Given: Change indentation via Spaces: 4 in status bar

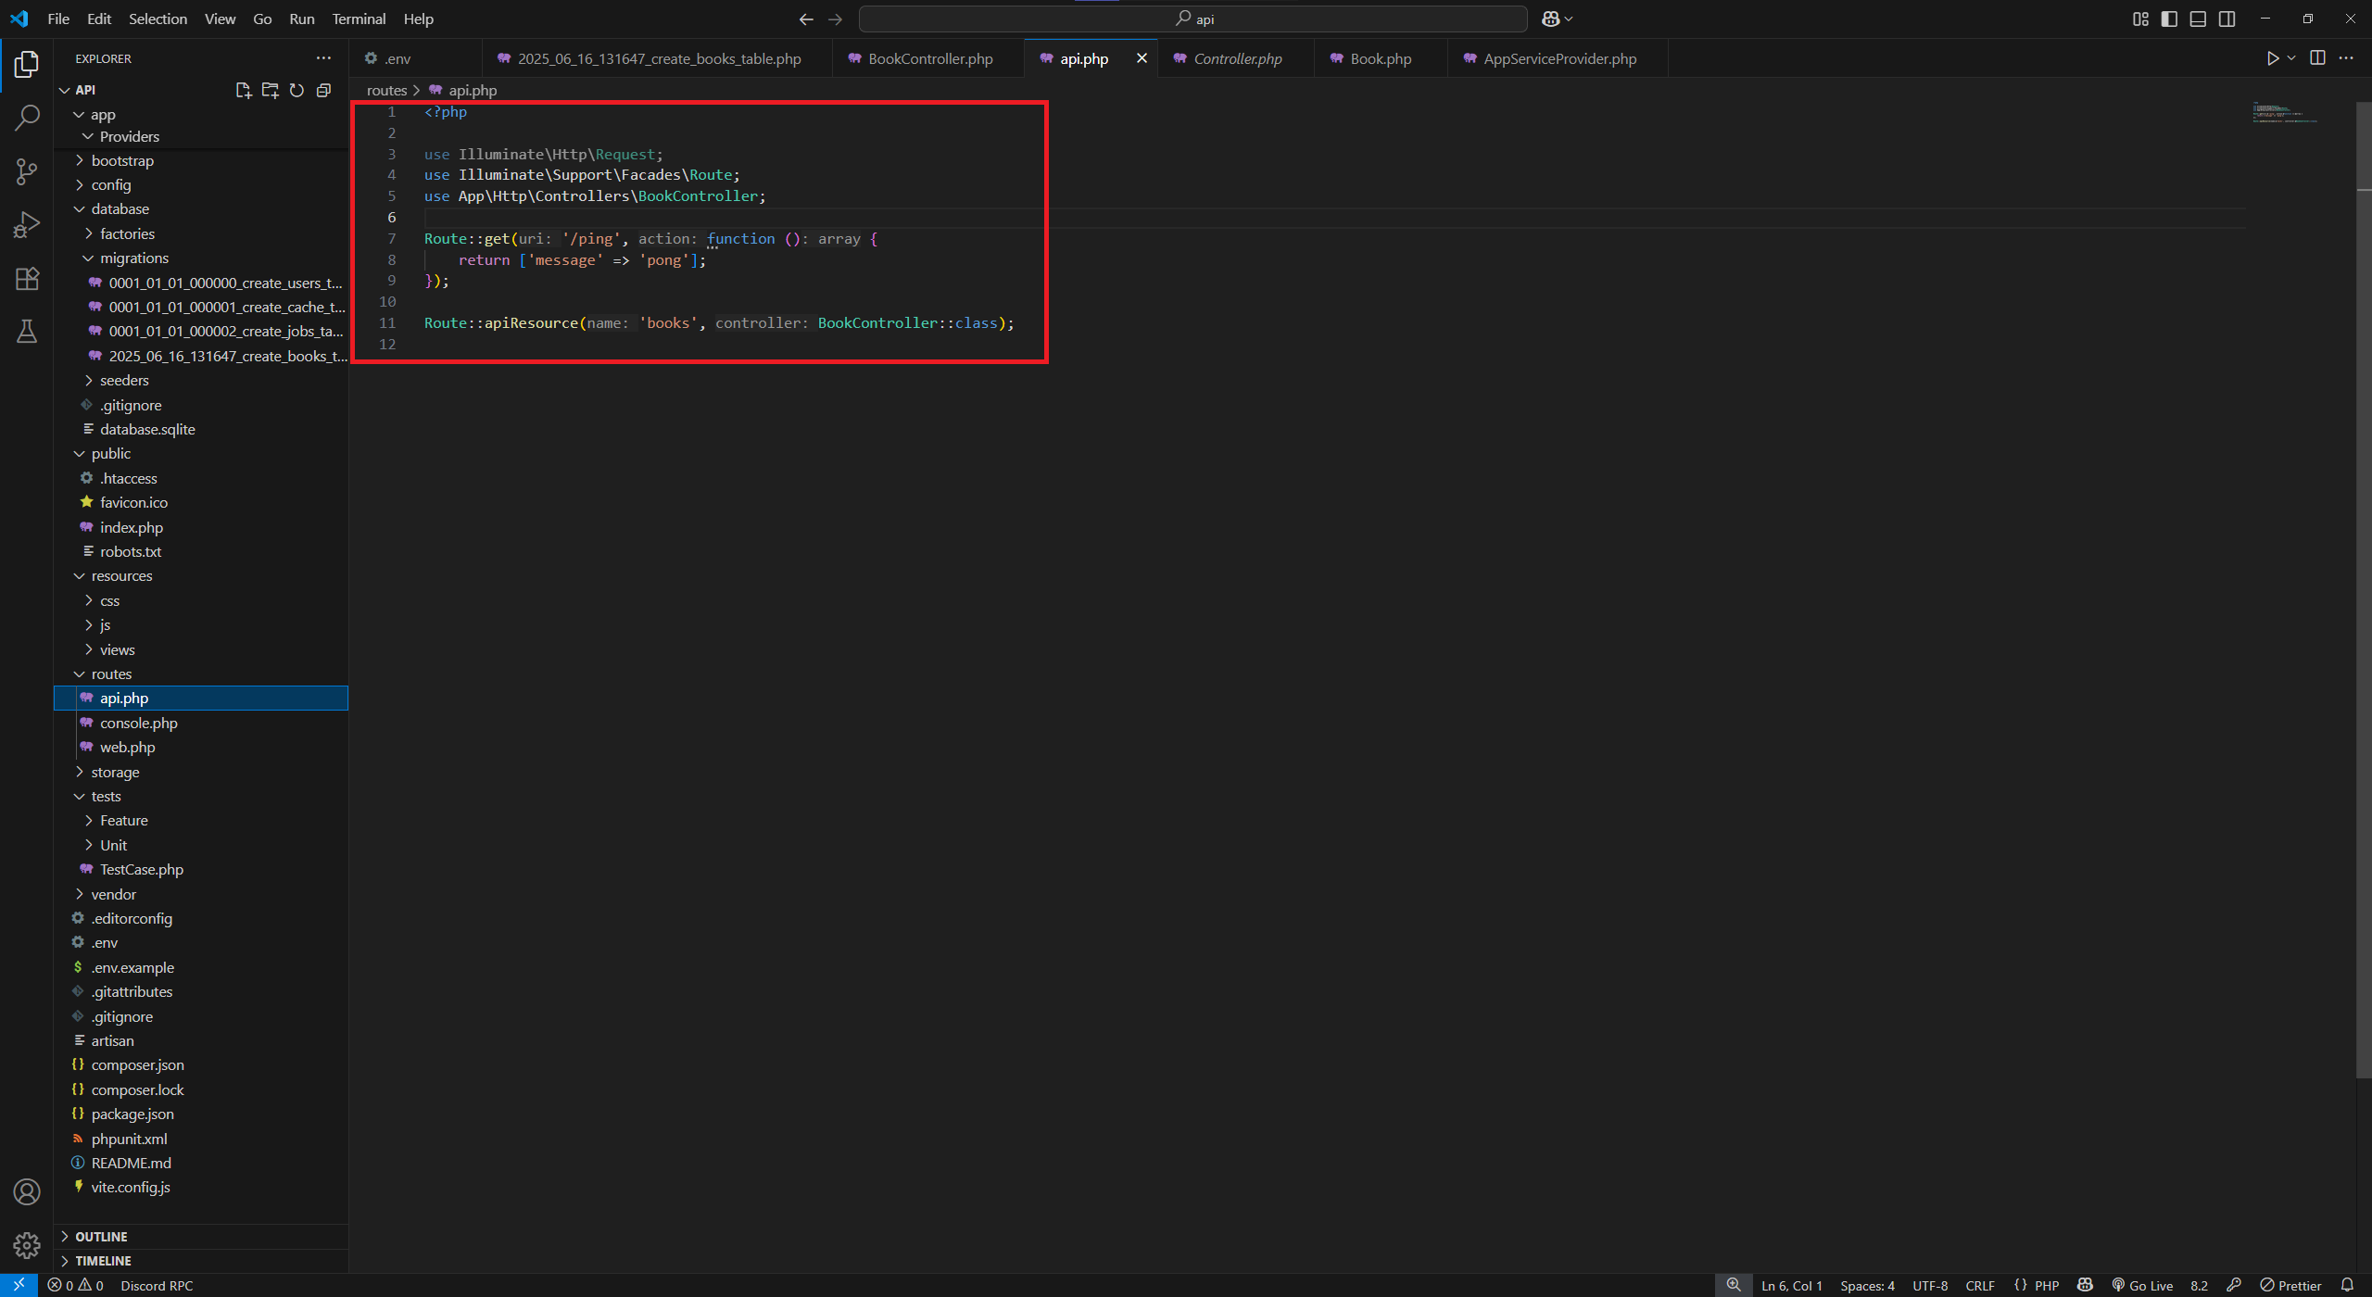Looking at the screenshot, I should click(x=1866, y=1285).
